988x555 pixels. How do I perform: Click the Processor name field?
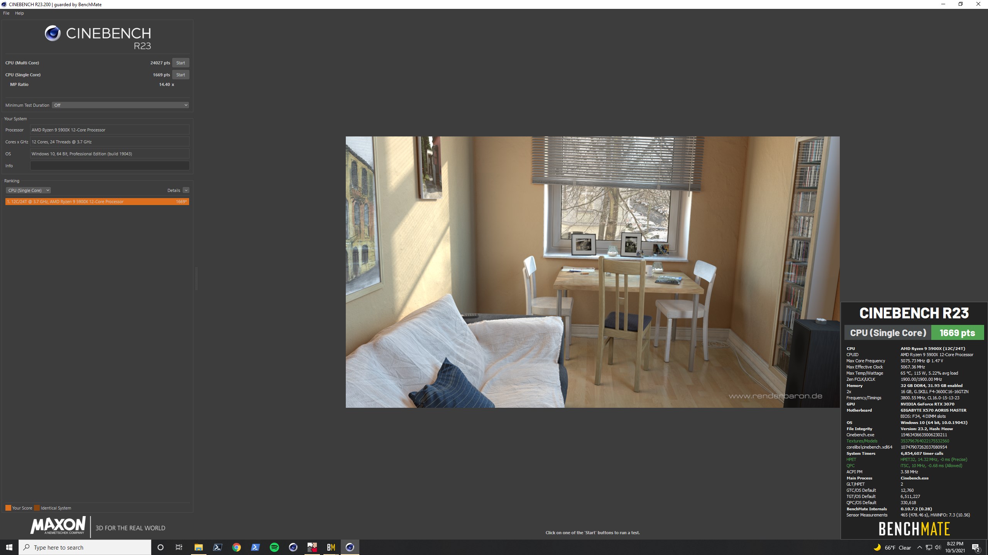point(110,130)
